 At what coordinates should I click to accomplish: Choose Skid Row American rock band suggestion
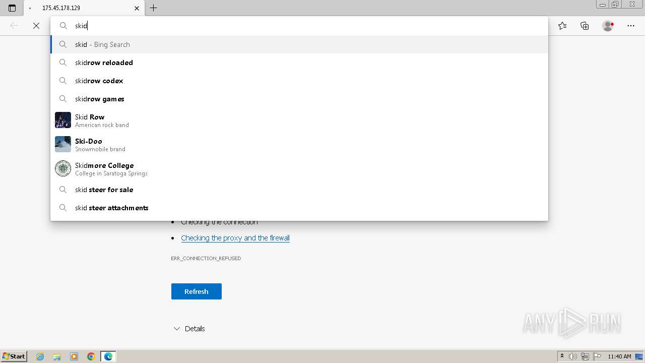tap(299, 120)
